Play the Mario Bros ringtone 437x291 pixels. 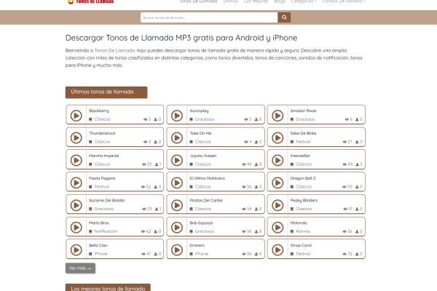(x=76, y=228)
